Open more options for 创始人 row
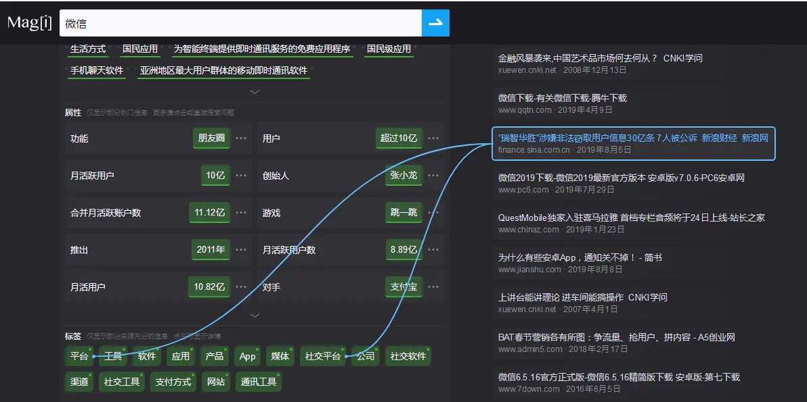 point(433,176)
